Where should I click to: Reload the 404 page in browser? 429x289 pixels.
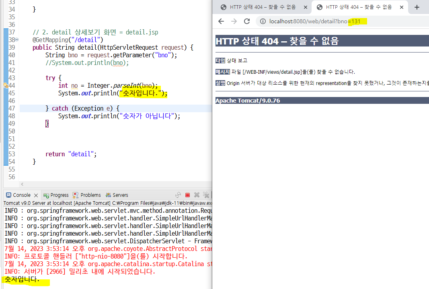pos(247,21)
